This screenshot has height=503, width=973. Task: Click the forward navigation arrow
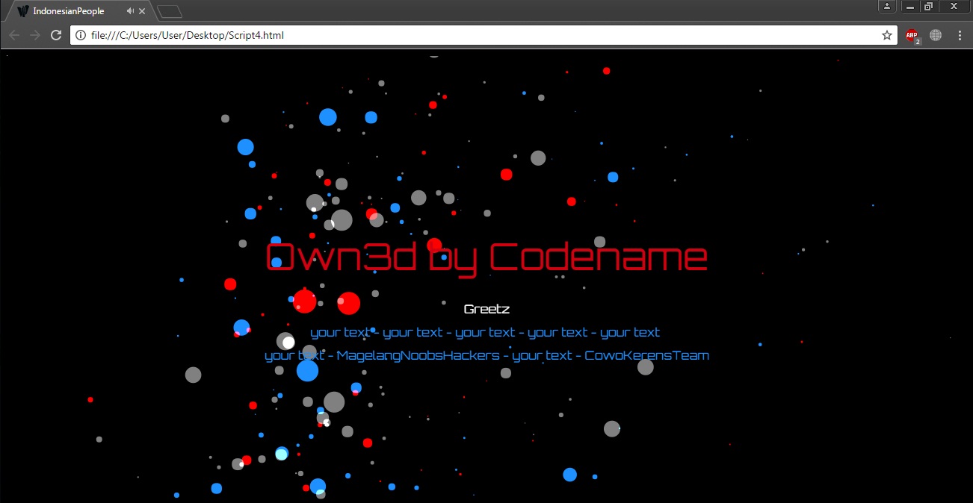(x=34, y=34)
